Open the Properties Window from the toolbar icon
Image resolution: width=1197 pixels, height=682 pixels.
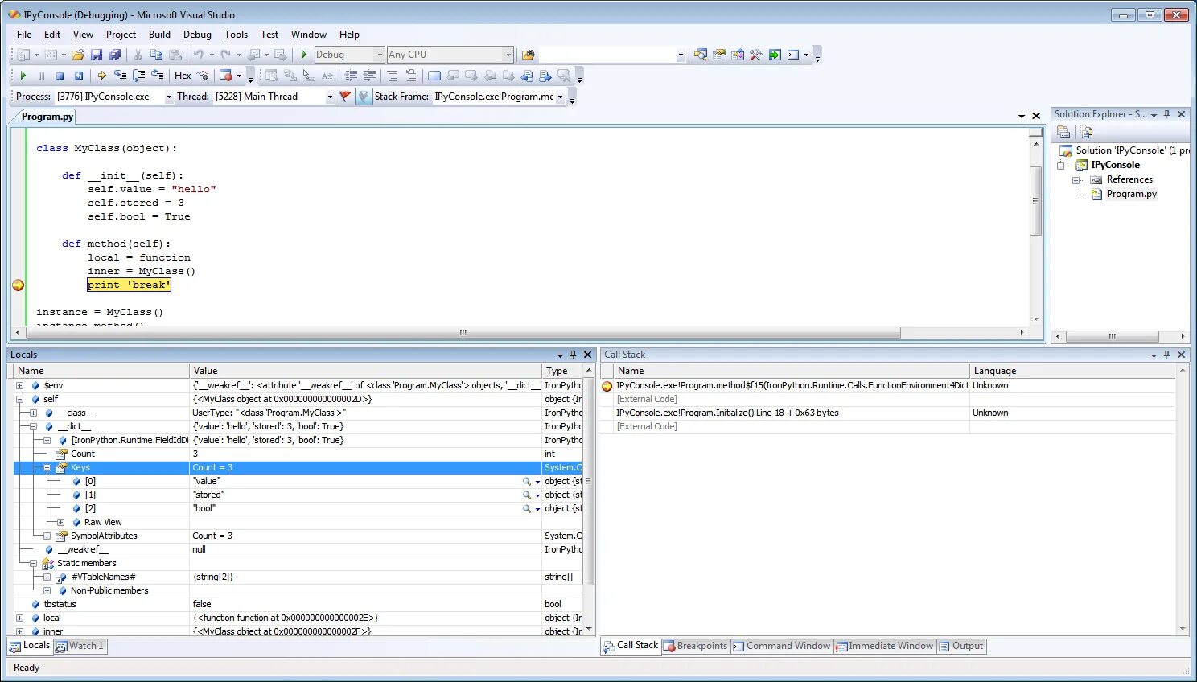[x=719, y=55]
